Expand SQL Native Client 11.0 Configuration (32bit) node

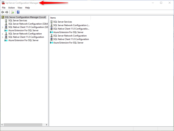coord(3,27)
